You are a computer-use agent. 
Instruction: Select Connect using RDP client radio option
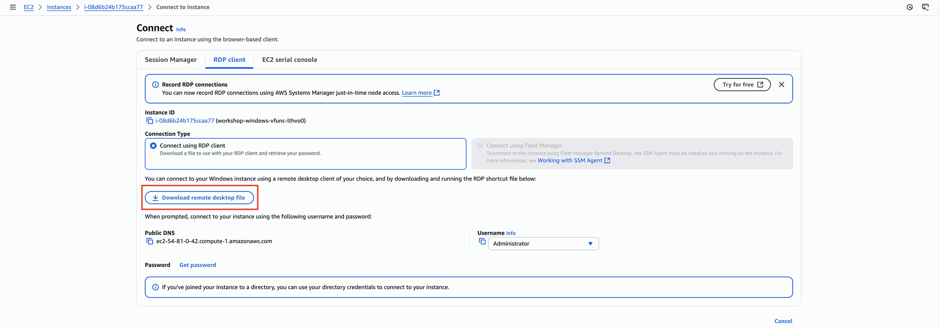coord(153,146)
